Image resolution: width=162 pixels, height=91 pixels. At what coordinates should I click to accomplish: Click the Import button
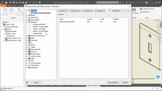tap(36, 83)
